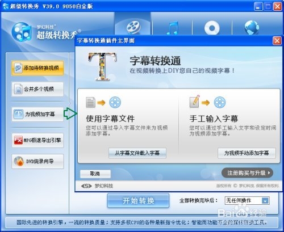Minimize the 超级转换秀 main window
Screen dimensions: 284x232
[x=258, y=6]
